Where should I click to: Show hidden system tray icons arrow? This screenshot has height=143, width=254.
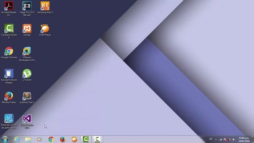click(x=216, y=139)
